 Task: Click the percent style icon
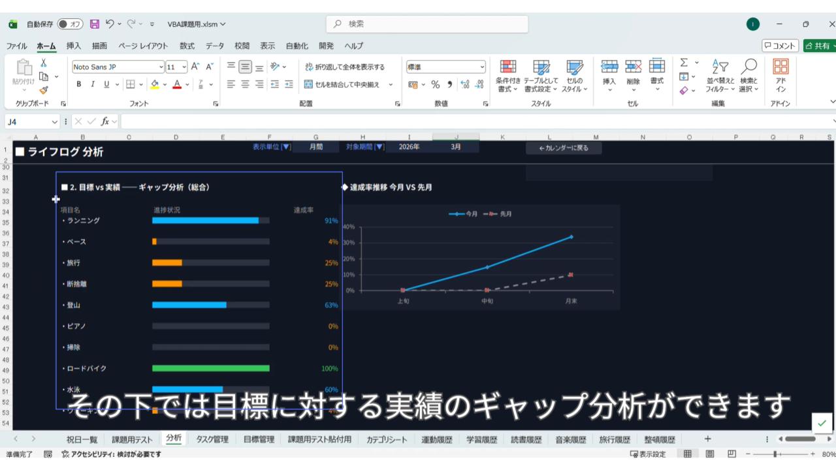tap(435, 84)
